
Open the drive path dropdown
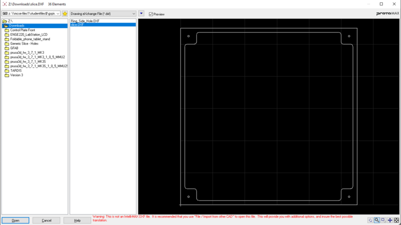[58, 14]
